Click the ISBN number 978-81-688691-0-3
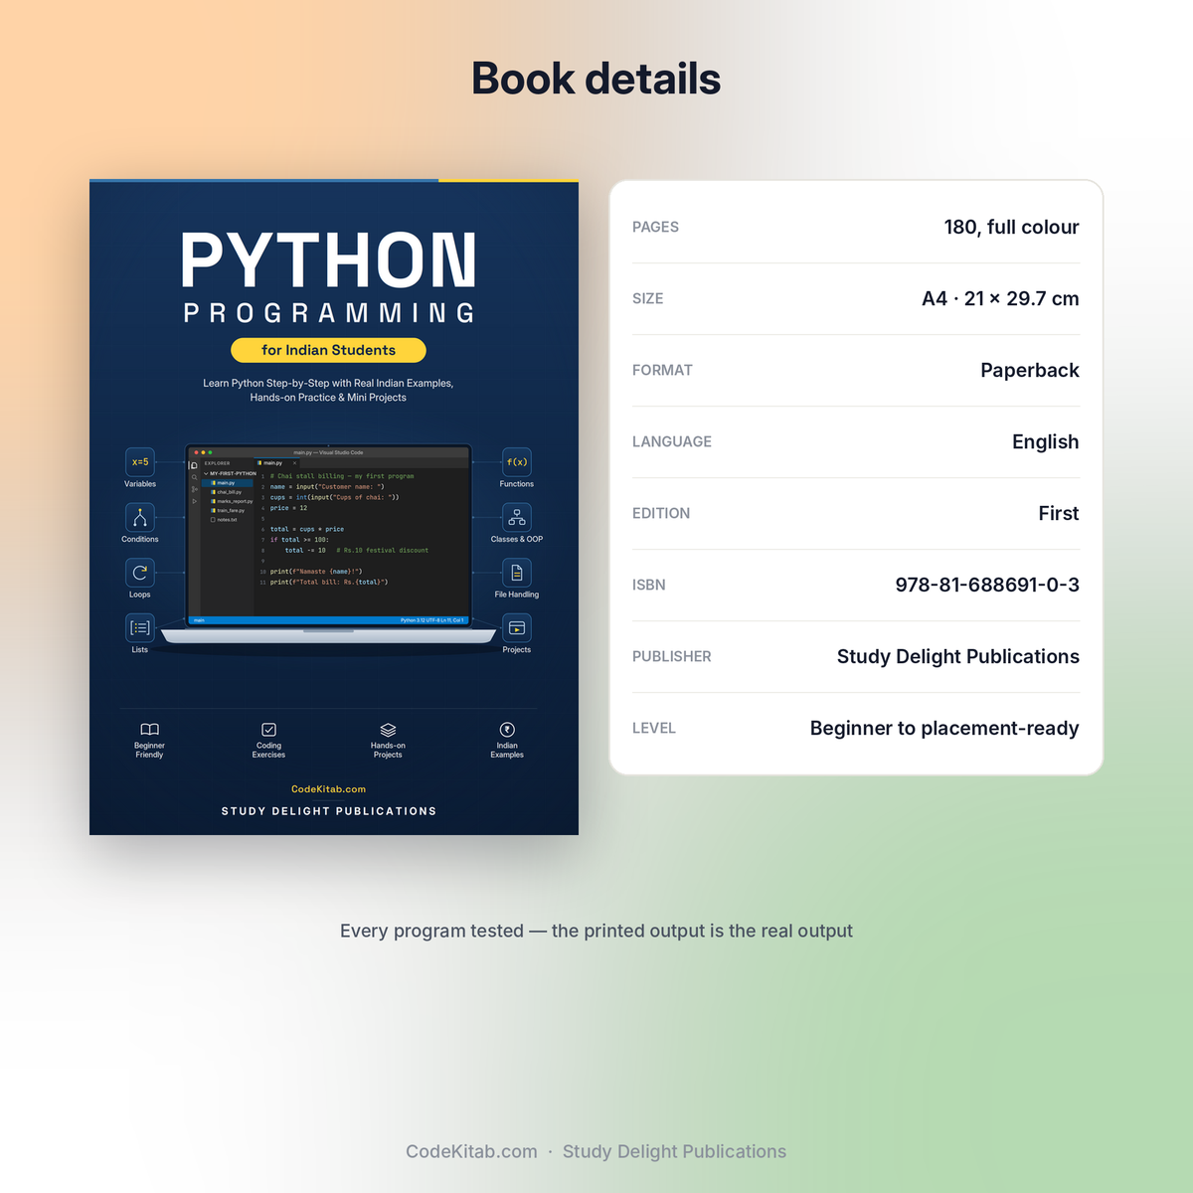This screenshot has width=1193, height=1193. 987,585
